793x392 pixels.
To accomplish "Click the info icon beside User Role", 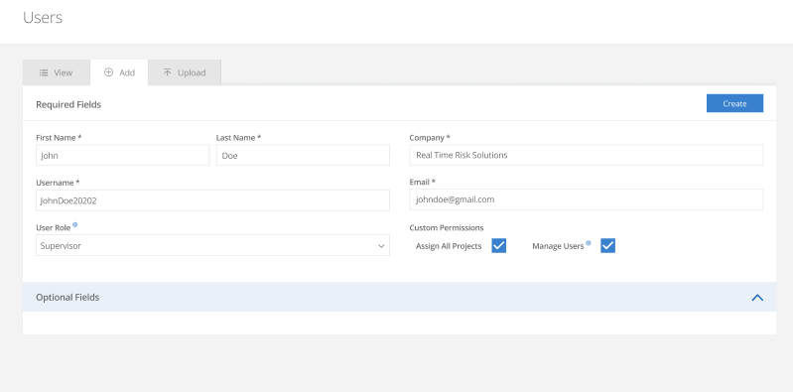I will click(x=74, y=224).
